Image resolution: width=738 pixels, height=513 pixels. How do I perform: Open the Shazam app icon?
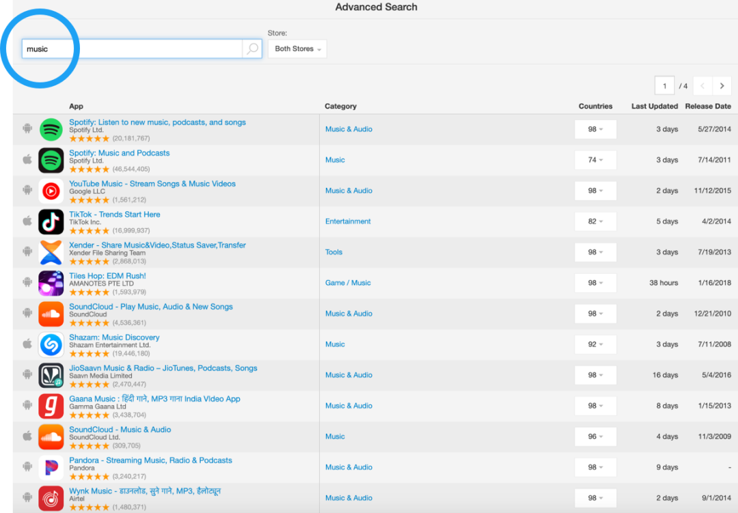(51, 344)
